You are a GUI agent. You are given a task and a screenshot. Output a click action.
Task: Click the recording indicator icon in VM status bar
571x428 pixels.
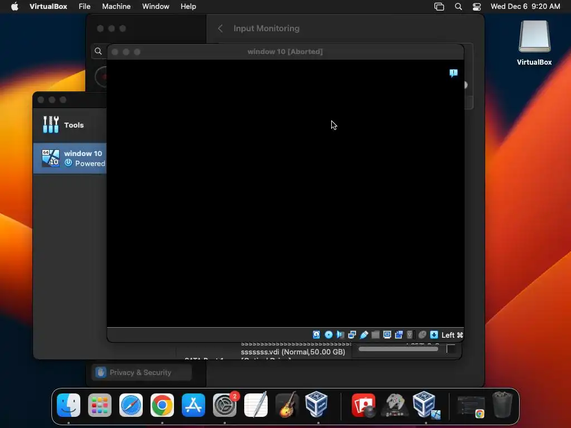[399, 335]
